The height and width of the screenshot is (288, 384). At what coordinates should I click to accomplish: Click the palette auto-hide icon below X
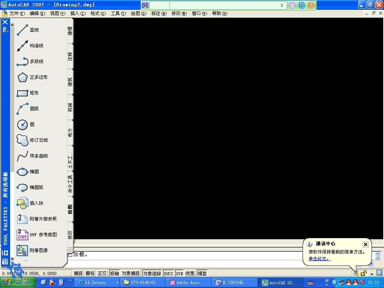click(5, 30)
